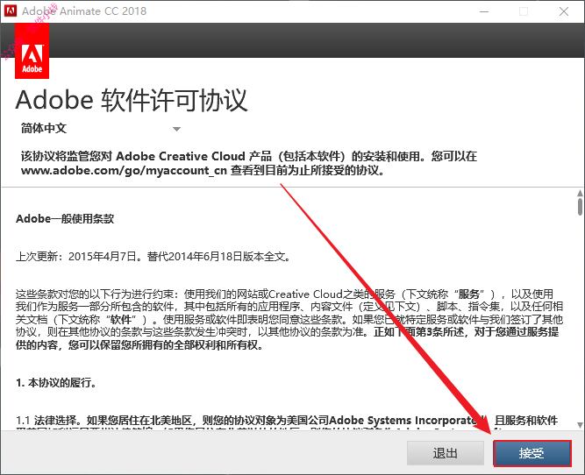The height and width of the screenshot is (475, 585).
Task: Click the 'Adobe Animate CC 2018' window title text
Action: tap(84, 11)
